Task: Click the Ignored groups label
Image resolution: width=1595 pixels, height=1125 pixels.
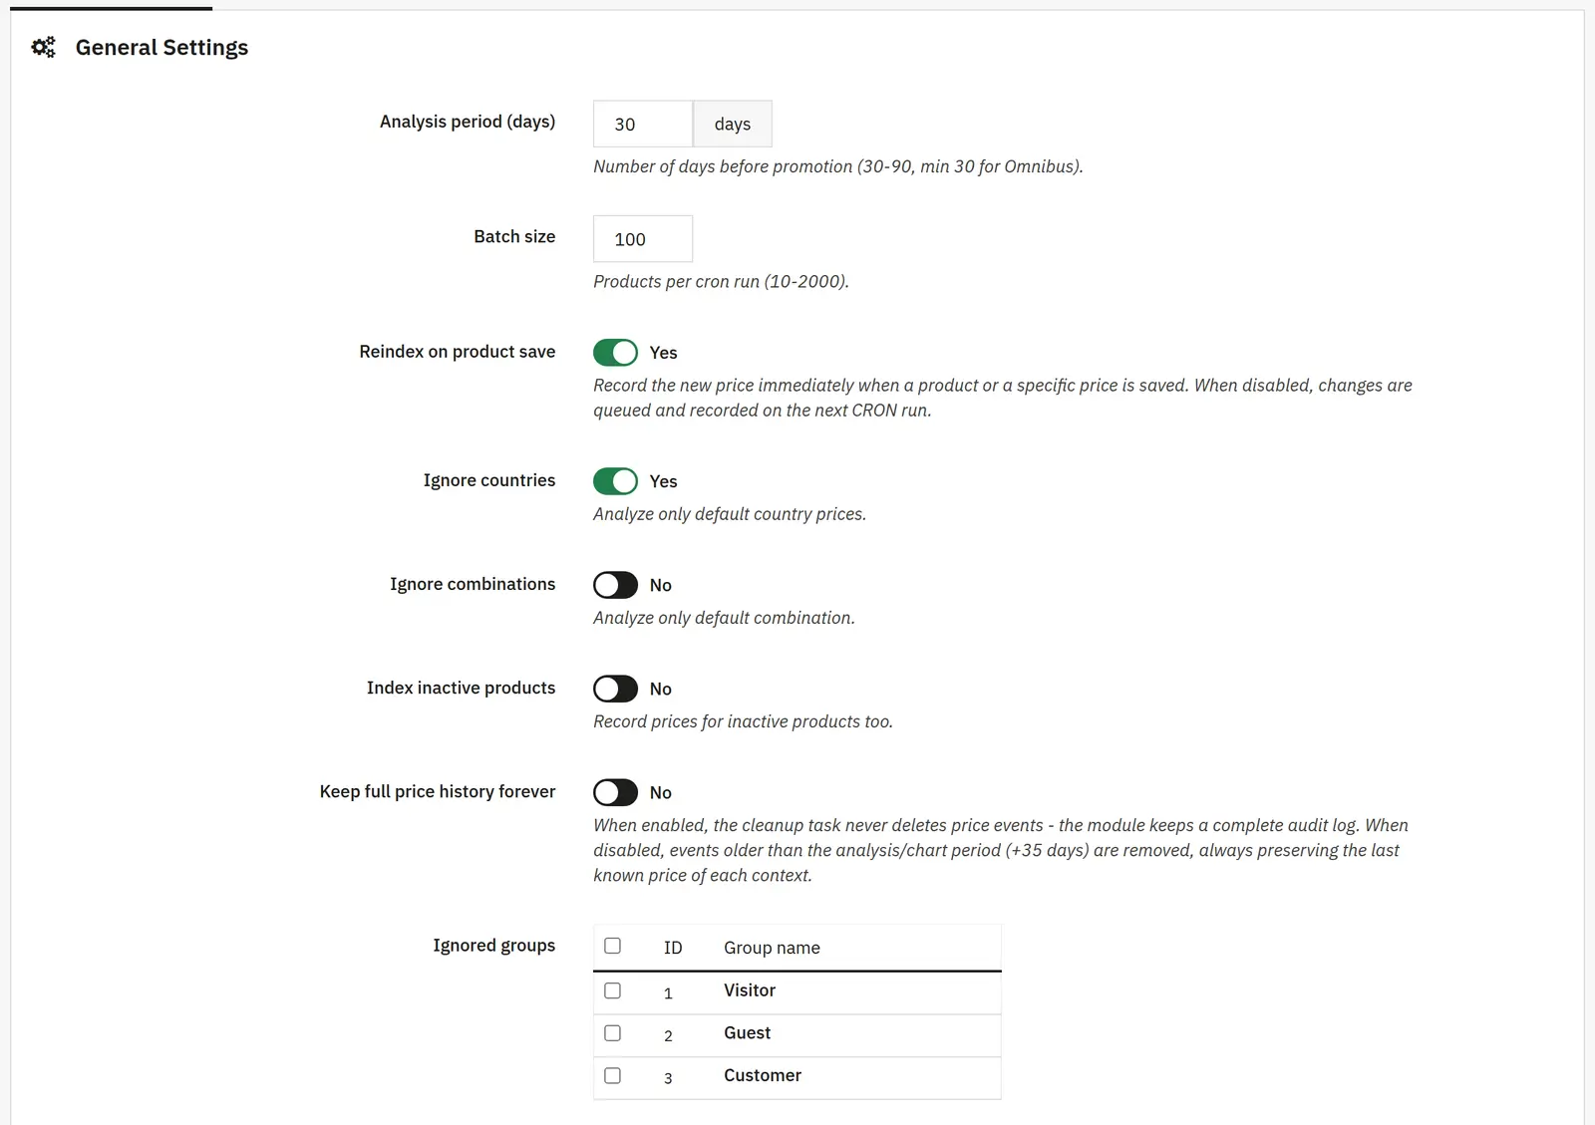Action: (494, 945)
